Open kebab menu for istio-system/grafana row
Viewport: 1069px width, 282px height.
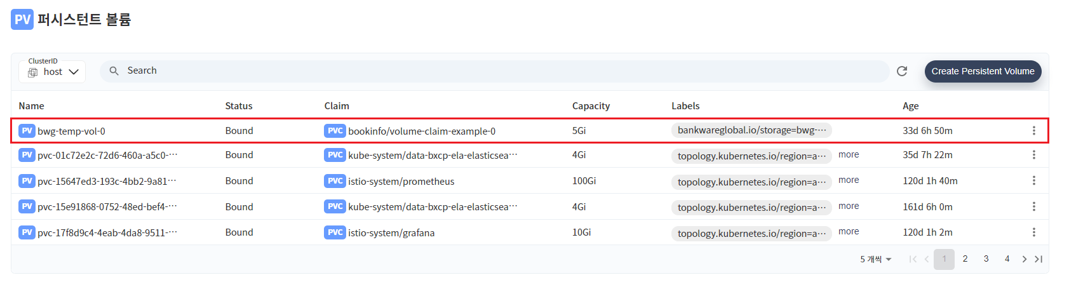pos(1033,232)
